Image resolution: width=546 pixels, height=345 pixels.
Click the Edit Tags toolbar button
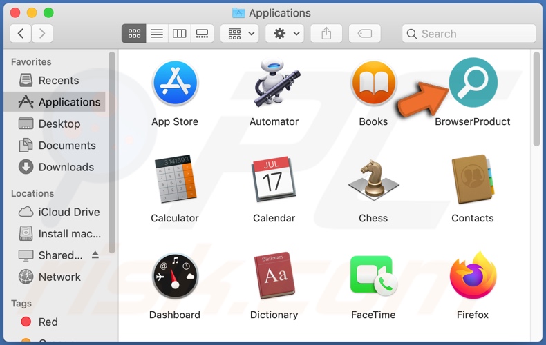(365, 34)
